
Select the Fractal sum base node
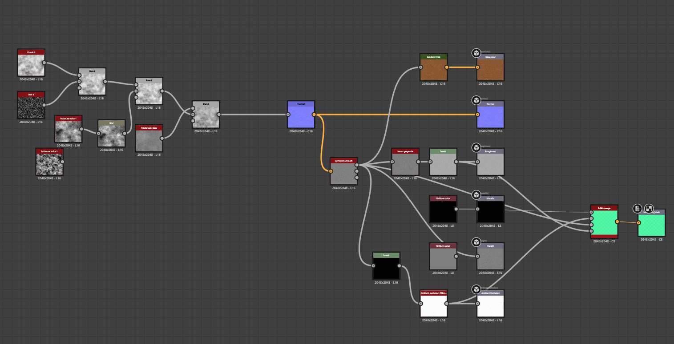(149, 138)
